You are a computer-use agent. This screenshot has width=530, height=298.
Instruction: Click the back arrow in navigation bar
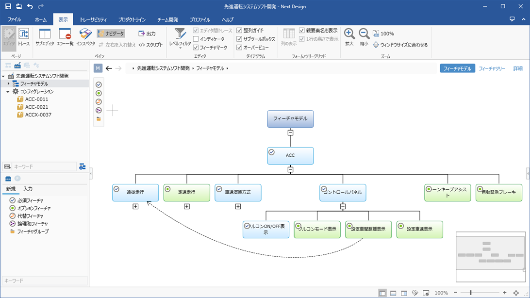pyautogui.click(x=109, y=68)
